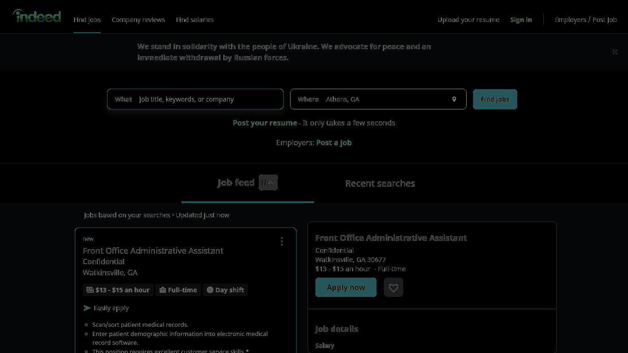Click the Indeed logo
This screenshot has width=628, height=353.
37,16
